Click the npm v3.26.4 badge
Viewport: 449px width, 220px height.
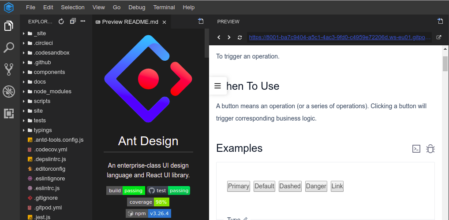(148, 213)
